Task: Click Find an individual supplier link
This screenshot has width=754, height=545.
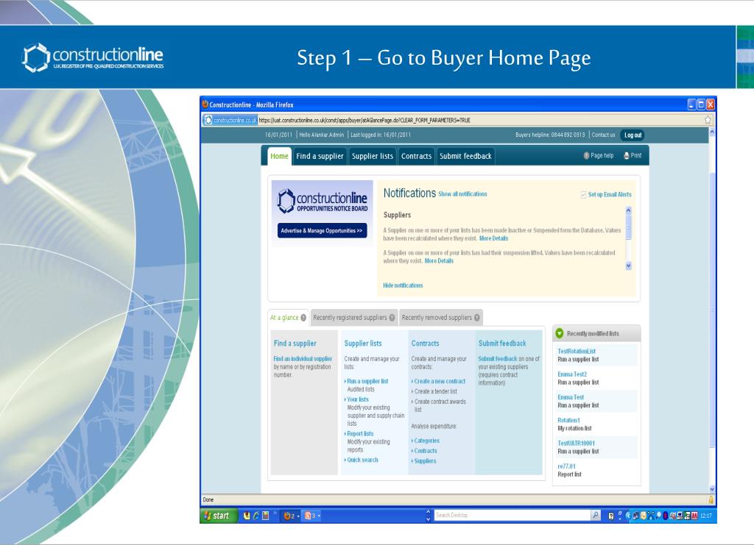Action: tap(303, 359)
